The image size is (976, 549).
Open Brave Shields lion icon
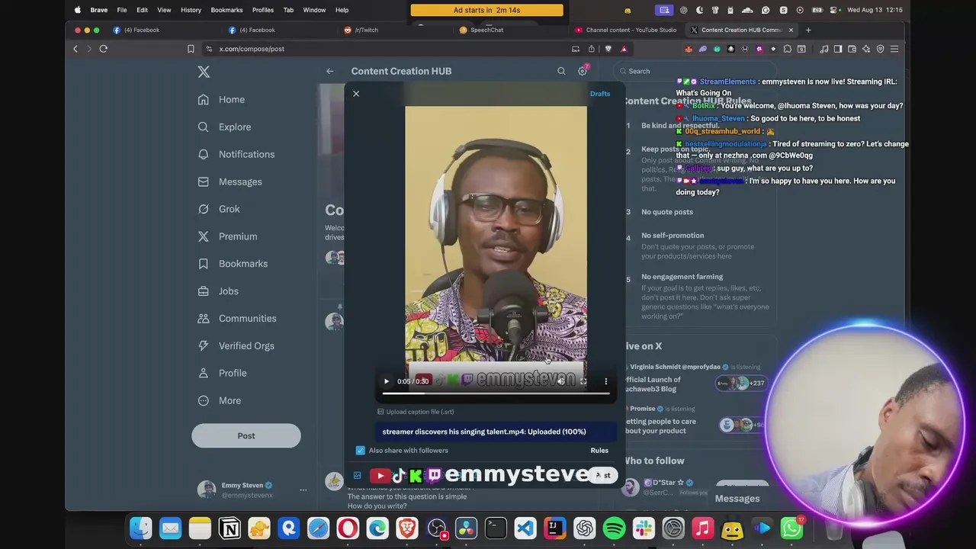point(608,49)
